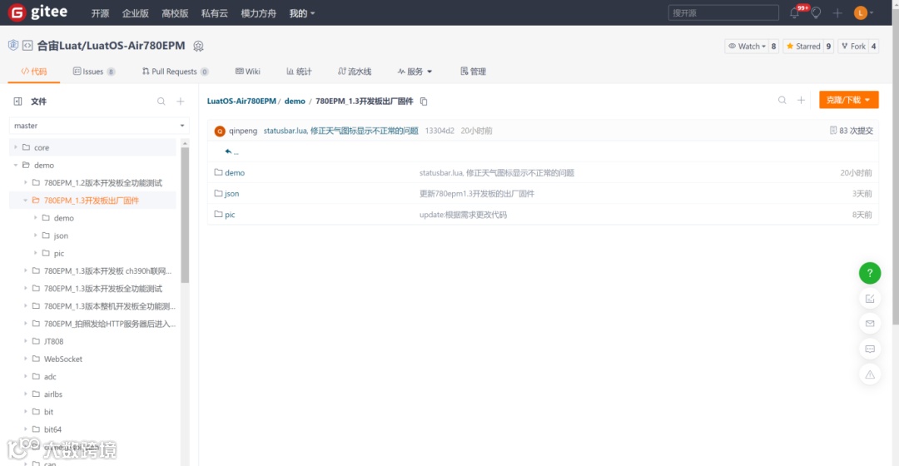Viewport: 899px width, 466px height.
Task: Toggle the Starred button
Action: tap(803, 47)
